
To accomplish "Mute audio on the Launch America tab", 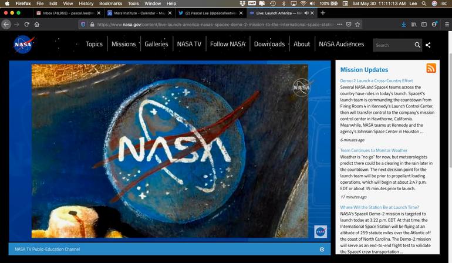I will point(306,13).
